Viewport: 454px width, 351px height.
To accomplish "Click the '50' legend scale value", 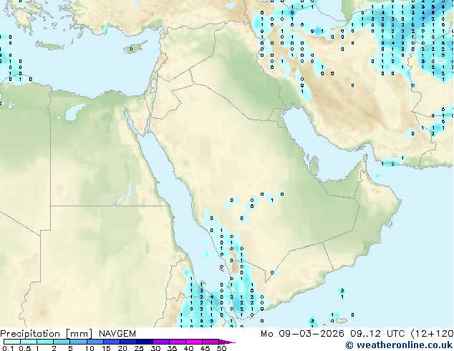I will (221, 348).
